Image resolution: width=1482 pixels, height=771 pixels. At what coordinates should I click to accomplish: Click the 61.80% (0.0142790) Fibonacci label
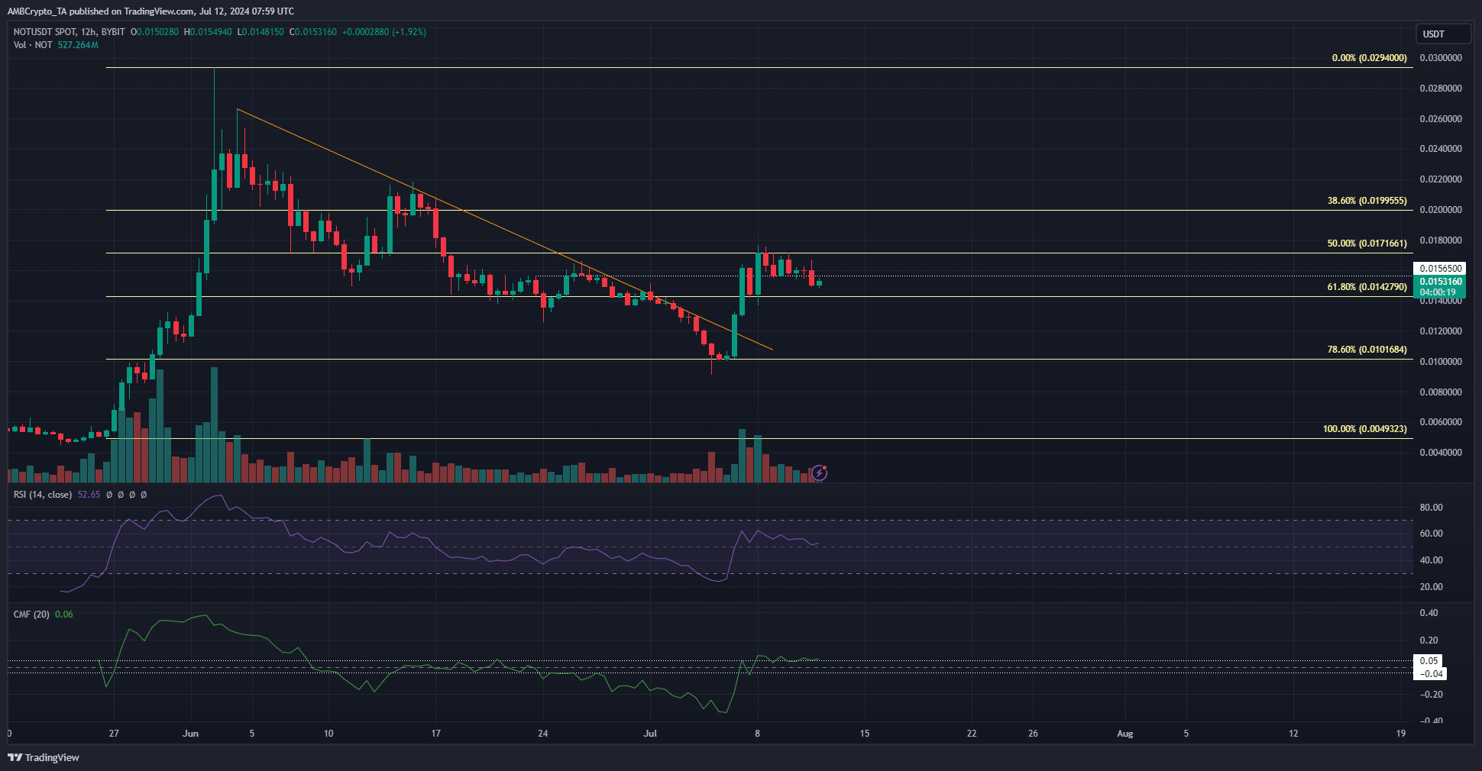(1367, 287)
